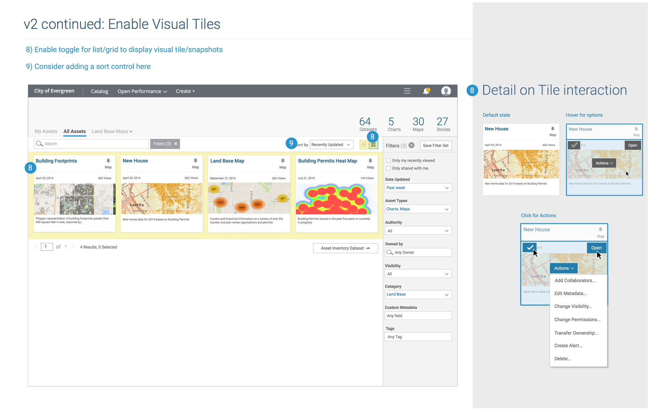Click blue Open button on actions tile

[x=597, y=248]
